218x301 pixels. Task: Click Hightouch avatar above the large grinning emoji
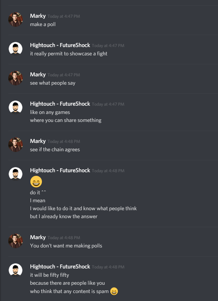[x=16, y=174]
